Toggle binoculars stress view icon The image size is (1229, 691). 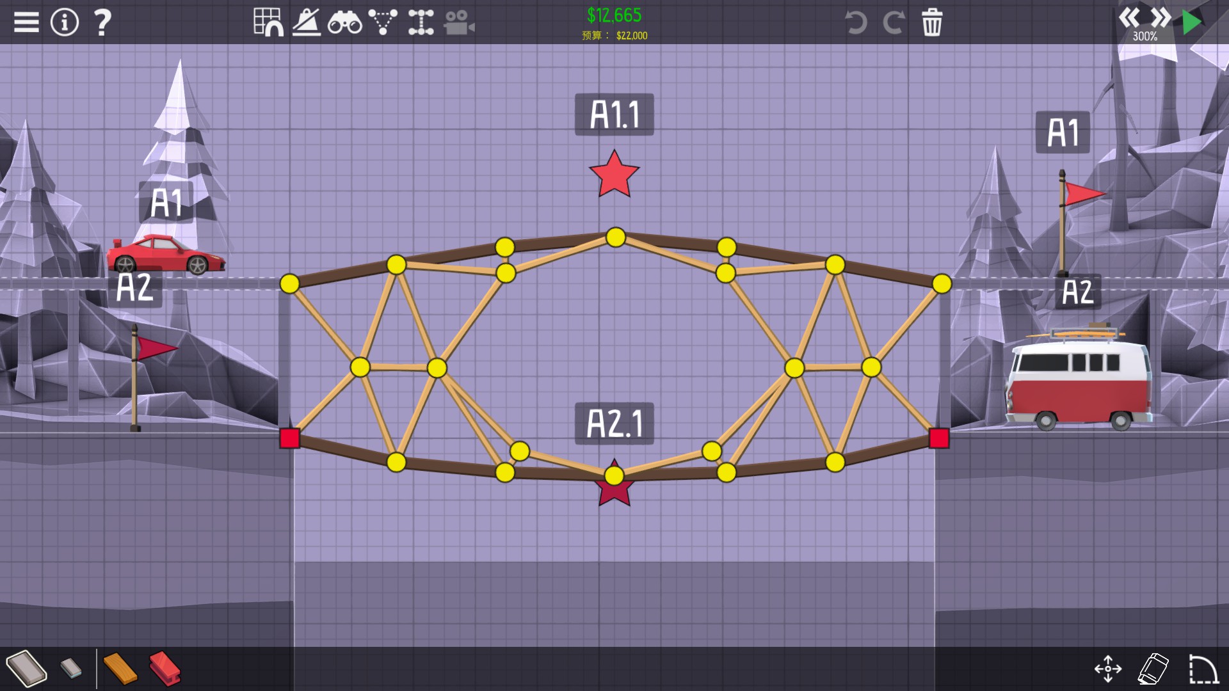tap(344, 23)
